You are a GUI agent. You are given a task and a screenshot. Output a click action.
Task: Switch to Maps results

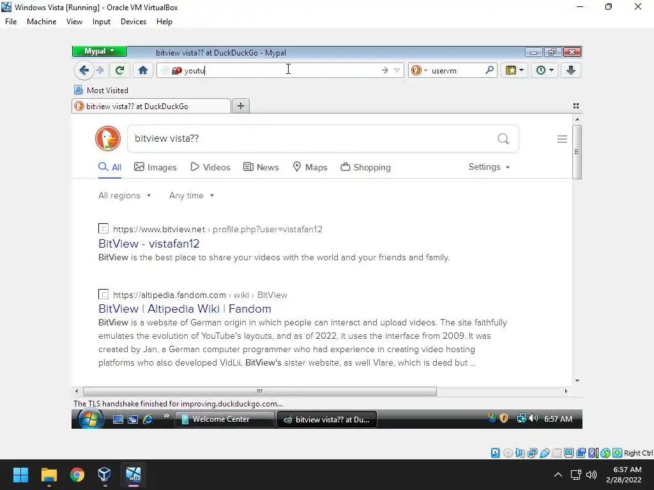point(310,167)
